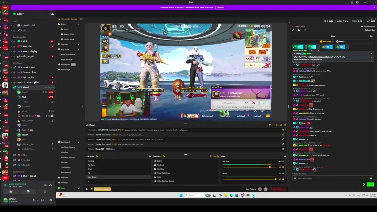Image resolution: width=377 pixels, height=212 pixels.
Task: Click Invite to Voice entry
Action: 28,149
